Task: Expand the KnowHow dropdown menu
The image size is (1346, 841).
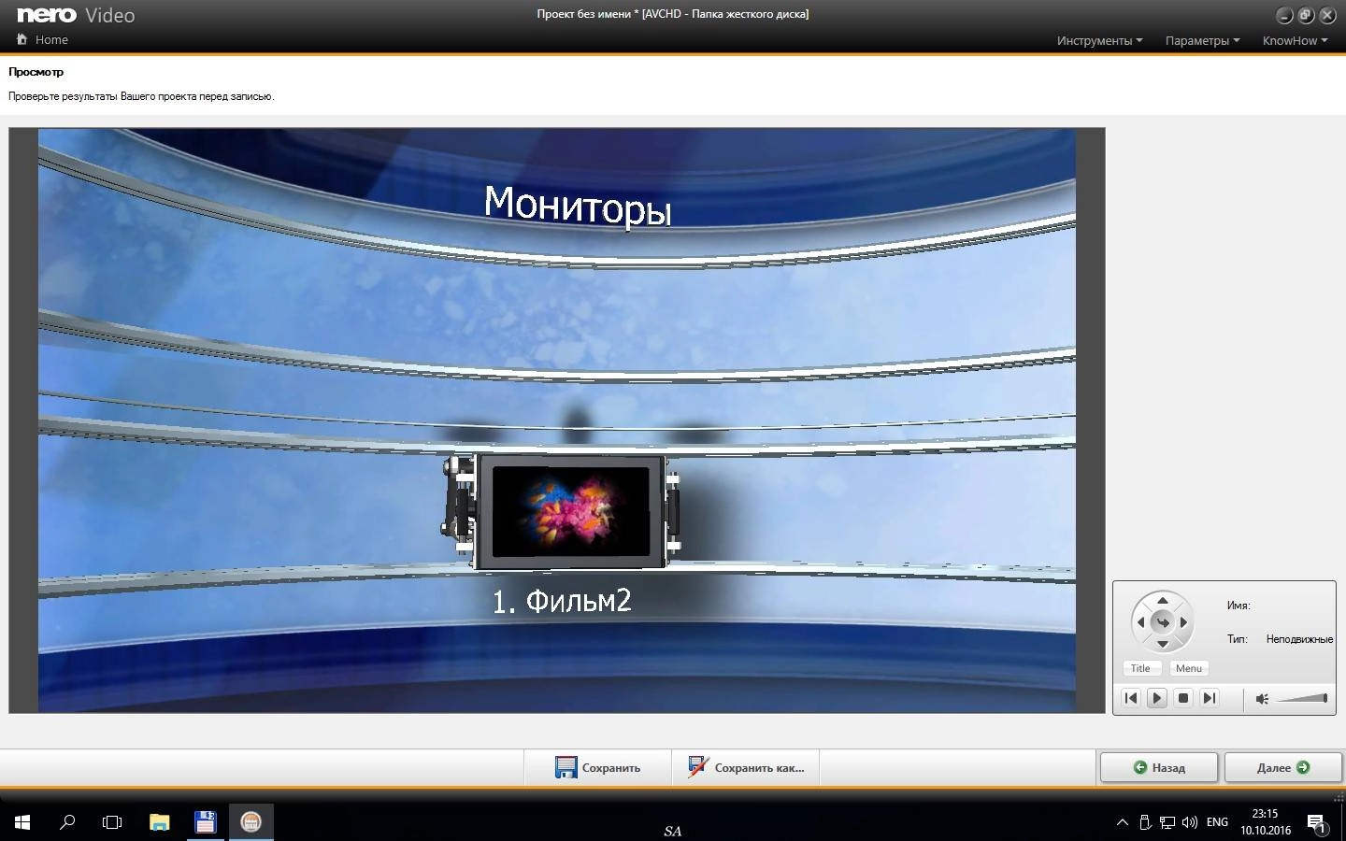Action: pos(1295,41)
